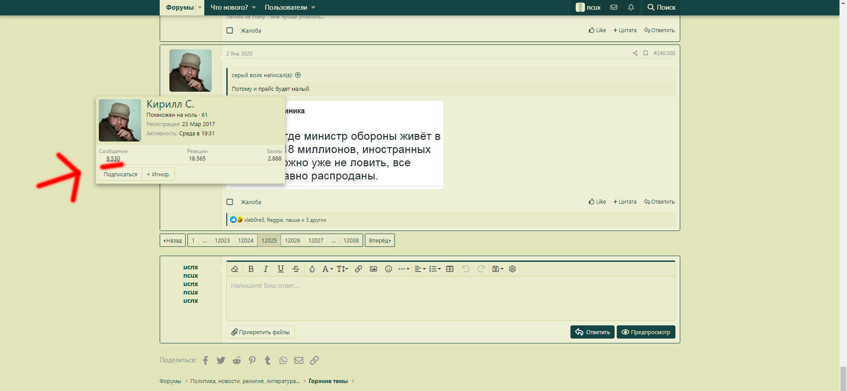Go to page 12024
This screenshot has height=391, width=847.
246,240
